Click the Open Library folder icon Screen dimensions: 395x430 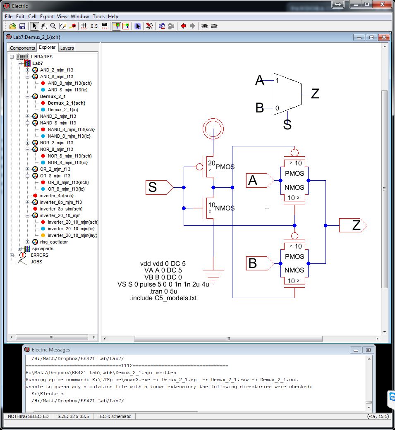point(13,26)
